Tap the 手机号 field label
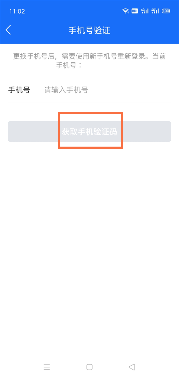The height and width of the screenshot is (378, 179). (x=19, y=90)
